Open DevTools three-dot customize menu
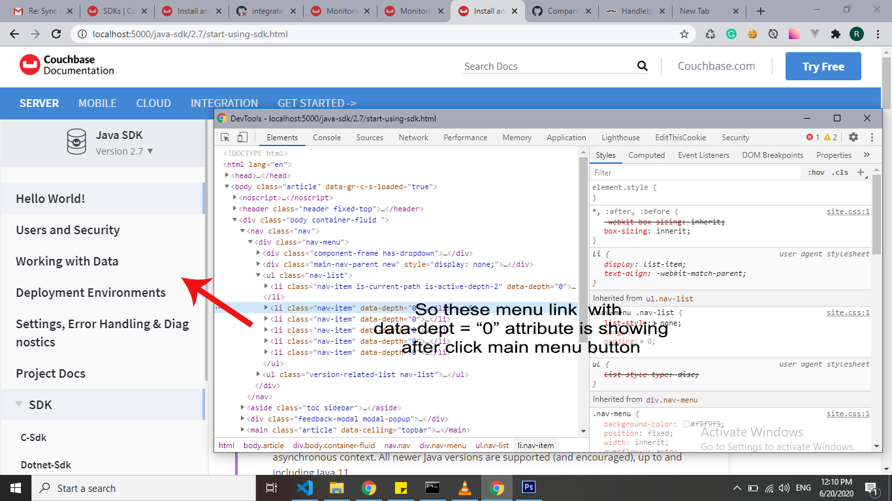 (x=871, y=137)
